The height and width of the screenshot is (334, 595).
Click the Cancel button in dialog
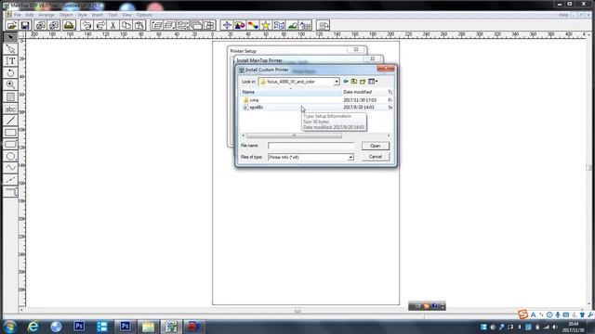tap(376, 157)
